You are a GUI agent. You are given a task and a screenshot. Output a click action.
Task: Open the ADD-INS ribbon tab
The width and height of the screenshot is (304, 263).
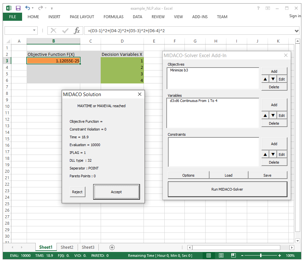[x=200, y=17]
